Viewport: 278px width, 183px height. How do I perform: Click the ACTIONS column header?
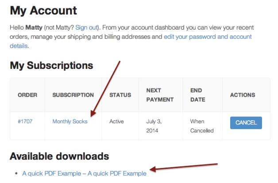tap(243, 95)
